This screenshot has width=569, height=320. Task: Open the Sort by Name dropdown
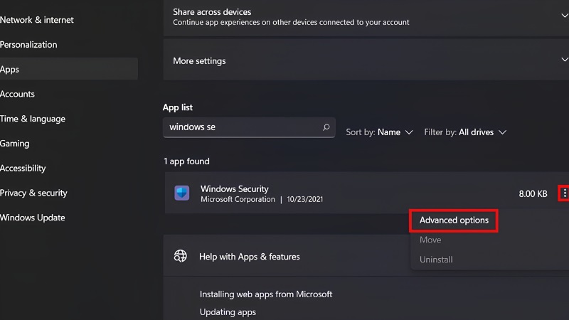pyautogui.click(x=379, y=132)
